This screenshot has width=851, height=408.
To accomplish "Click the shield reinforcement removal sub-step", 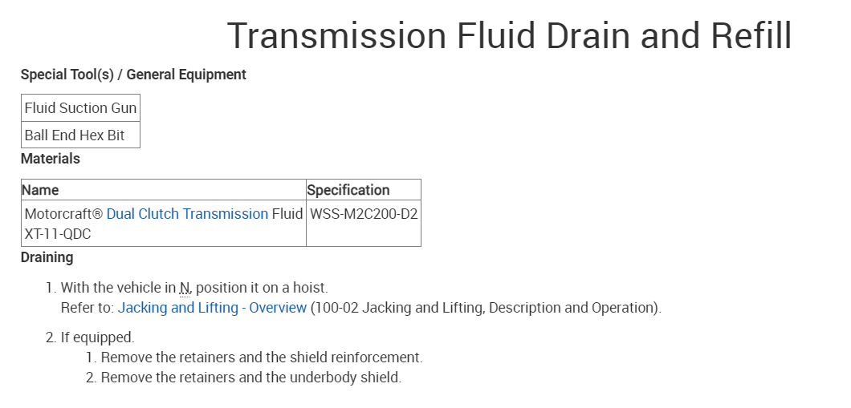I will click(x=261, y=358).
